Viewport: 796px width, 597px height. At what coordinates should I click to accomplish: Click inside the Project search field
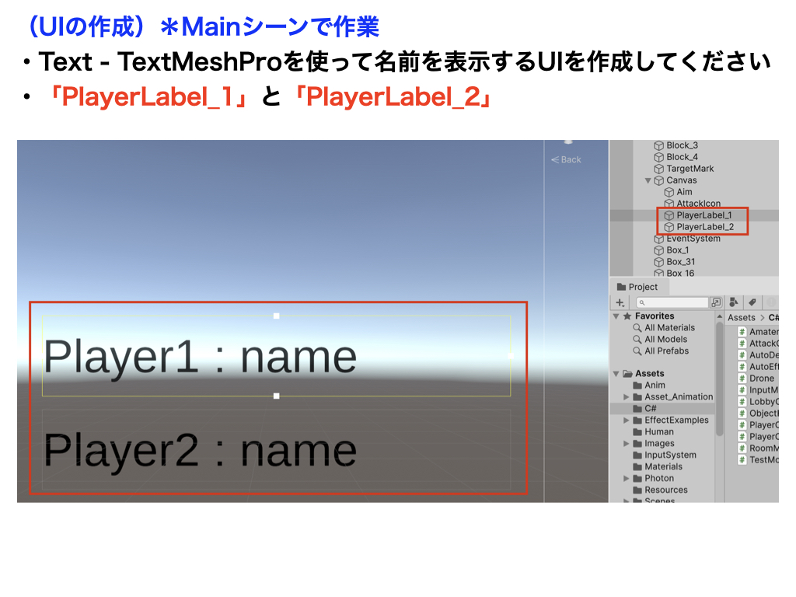(x=672, y=302)
